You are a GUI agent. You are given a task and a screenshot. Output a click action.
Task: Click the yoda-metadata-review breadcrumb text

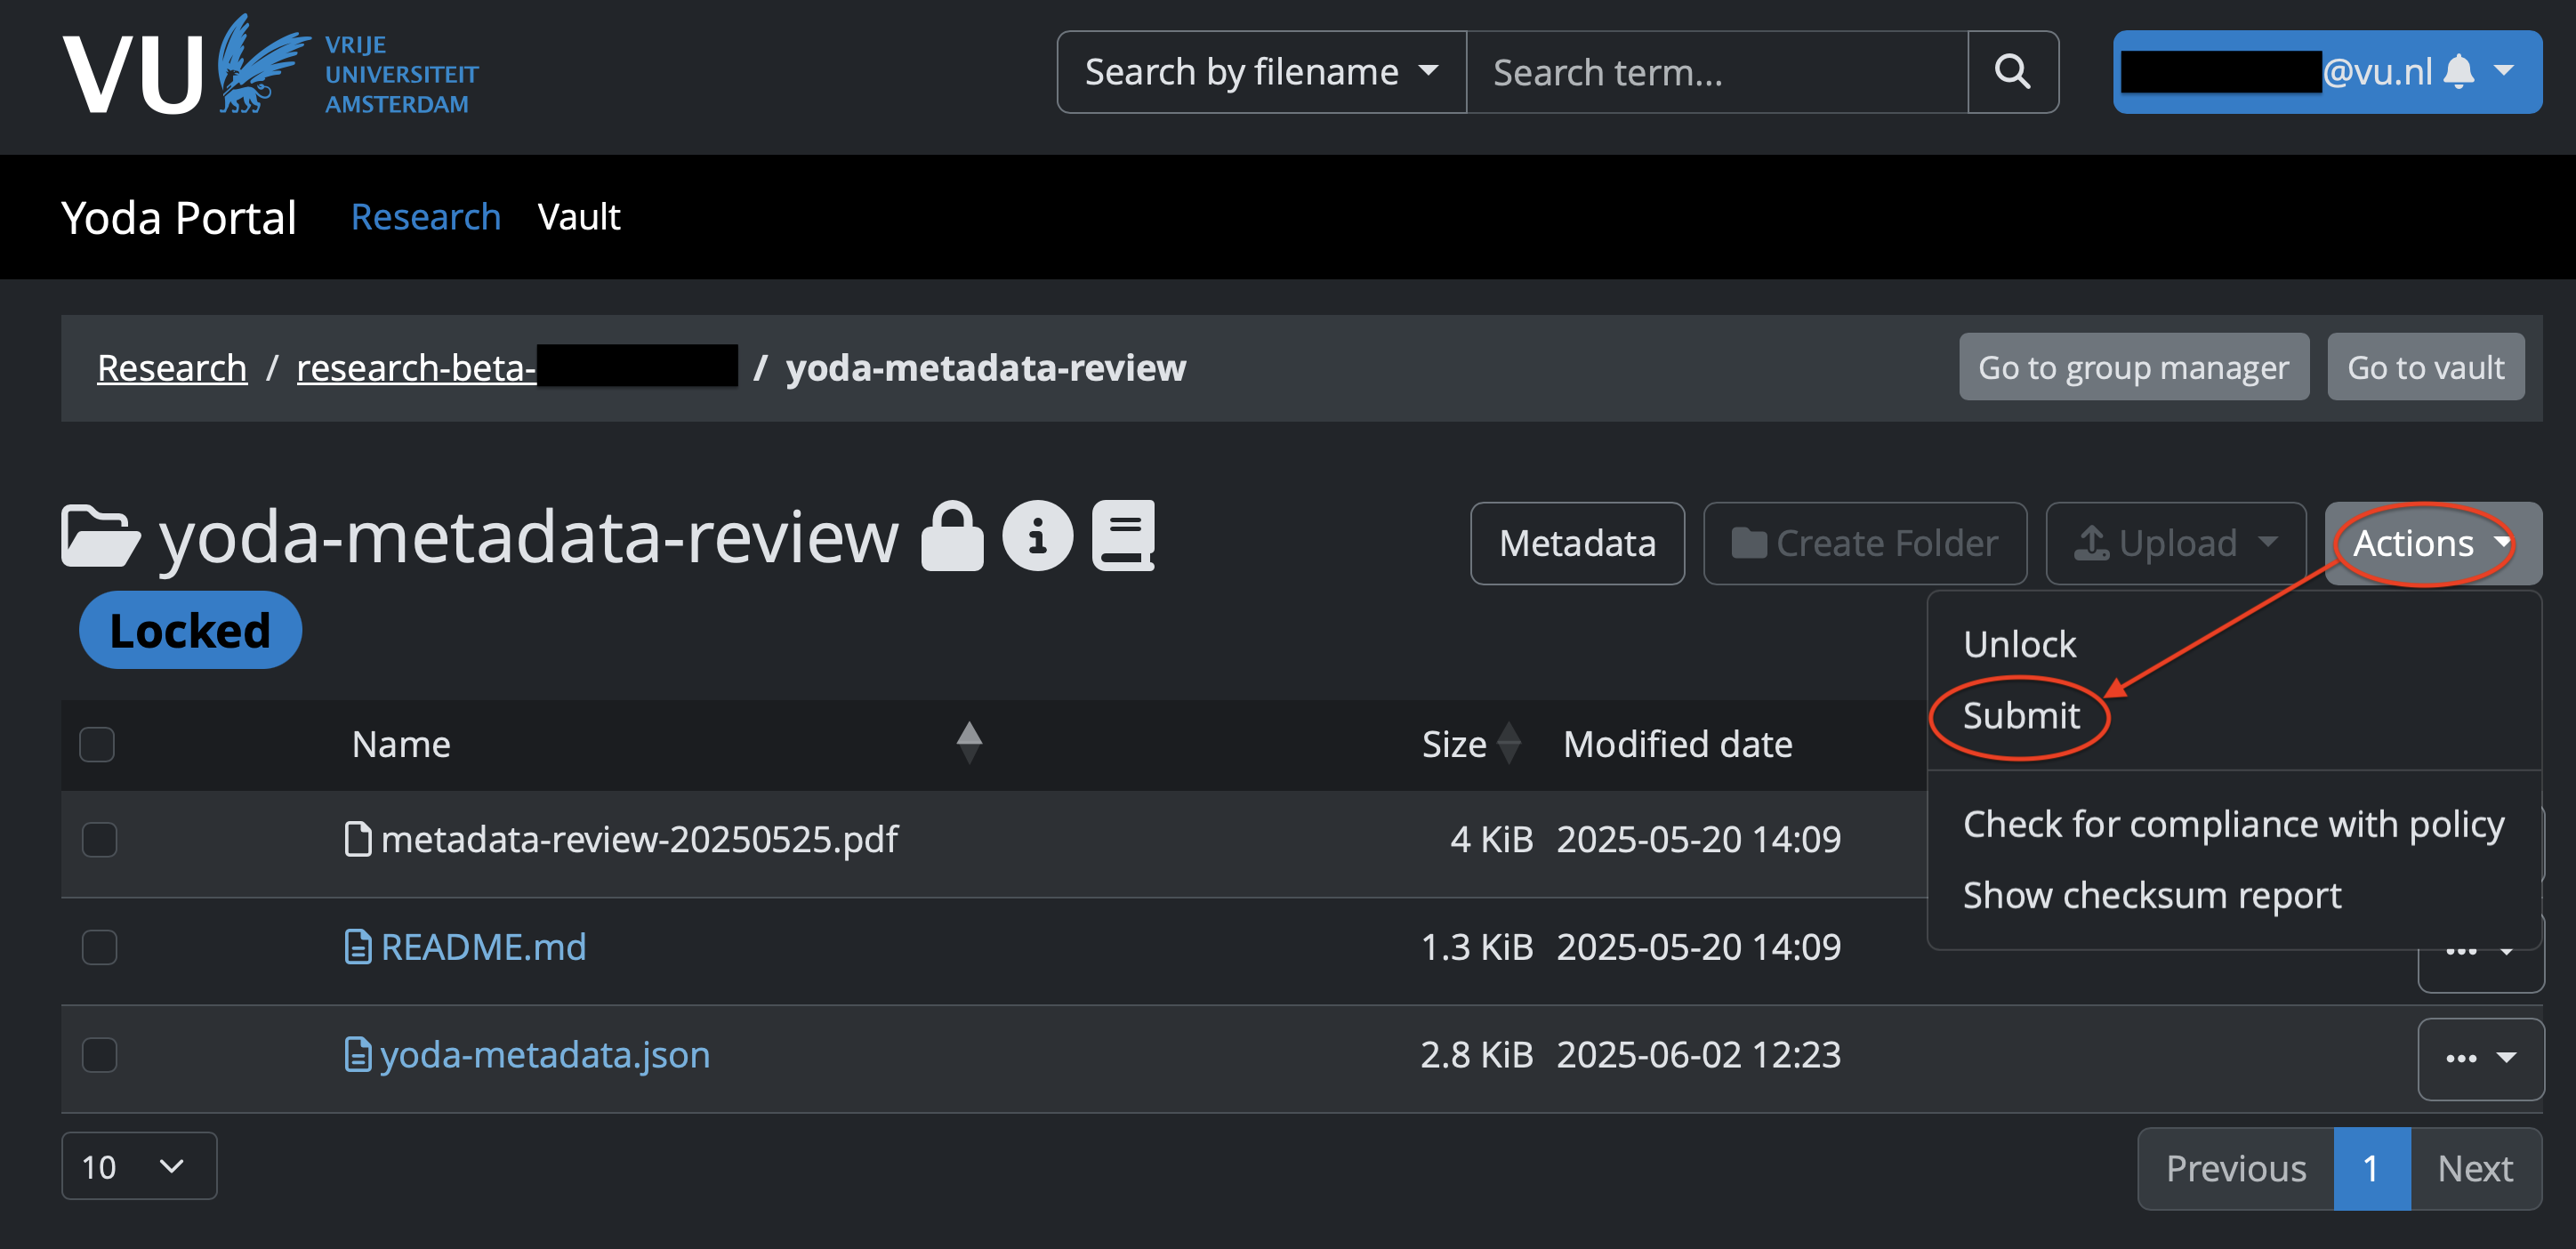[986, 367]
